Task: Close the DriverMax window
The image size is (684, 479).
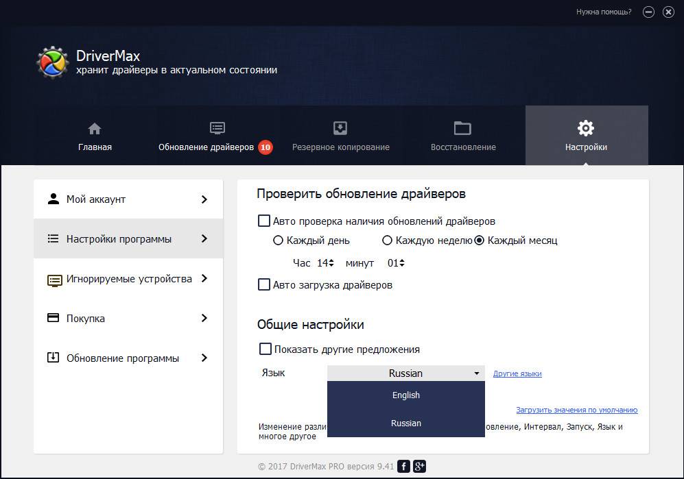Action: tap(668, 12)
